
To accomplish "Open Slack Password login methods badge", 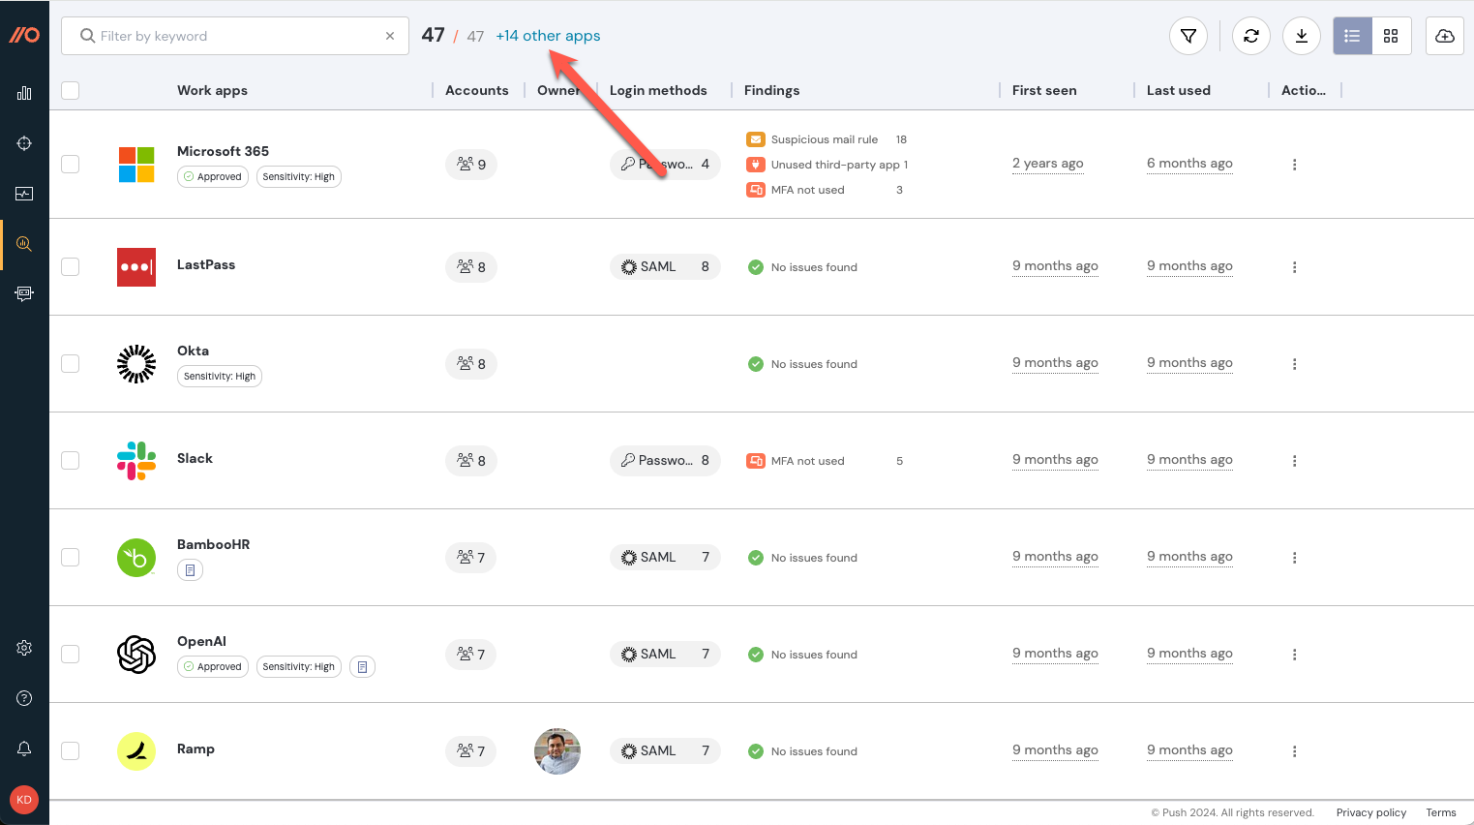I will [665, 461].
